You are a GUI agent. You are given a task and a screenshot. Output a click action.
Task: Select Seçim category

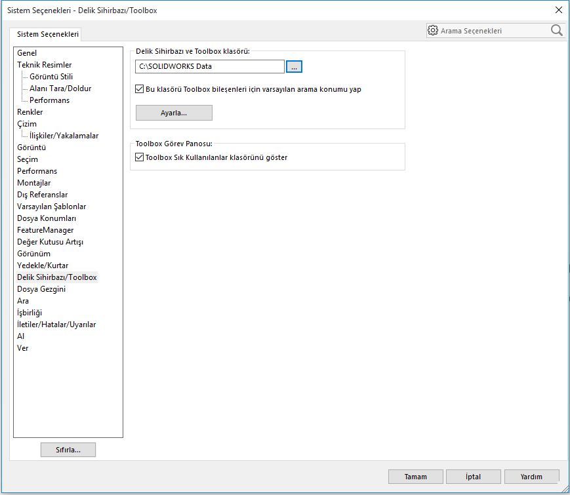pos(28,159)
